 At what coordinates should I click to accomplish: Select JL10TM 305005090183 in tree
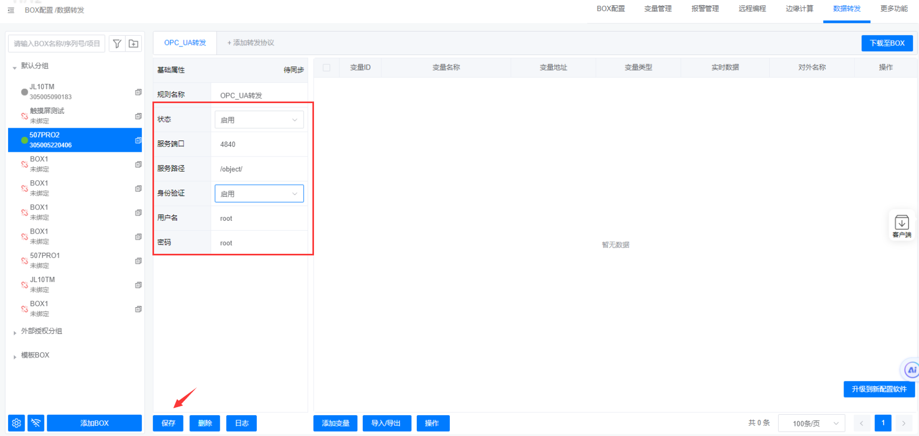(75, 92)
